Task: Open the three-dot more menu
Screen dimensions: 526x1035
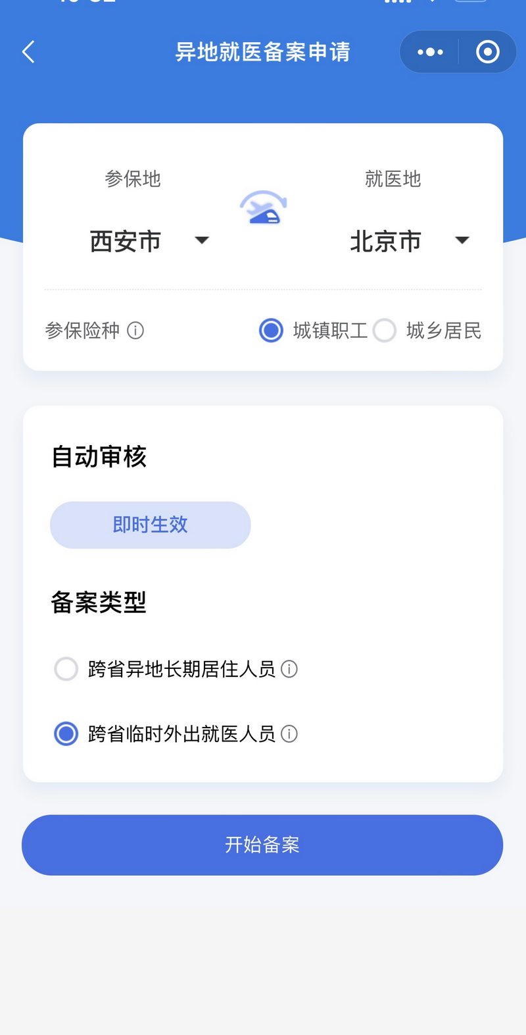Action: (430, 52)
